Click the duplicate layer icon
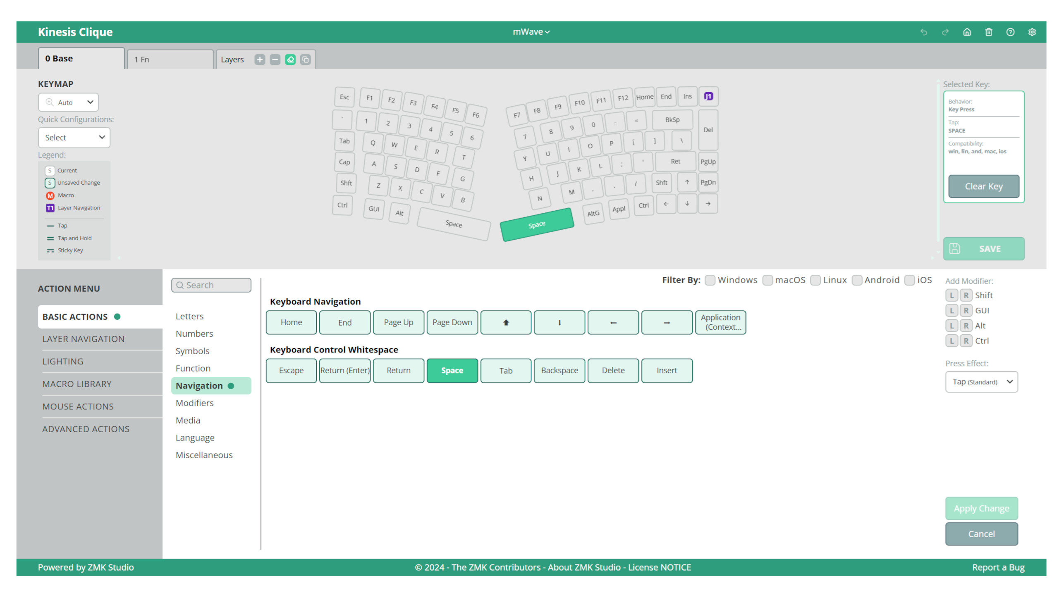 (x=305, y=59)
